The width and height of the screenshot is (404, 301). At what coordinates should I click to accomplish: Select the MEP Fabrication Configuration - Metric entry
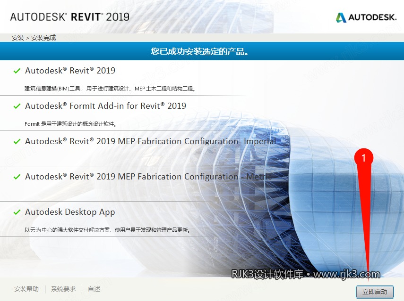coord(148,177)
